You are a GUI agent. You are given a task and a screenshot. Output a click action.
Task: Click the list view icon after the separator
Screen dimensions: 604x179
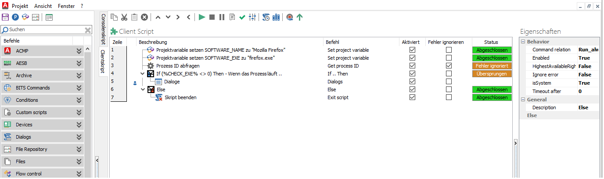[49, 17]
